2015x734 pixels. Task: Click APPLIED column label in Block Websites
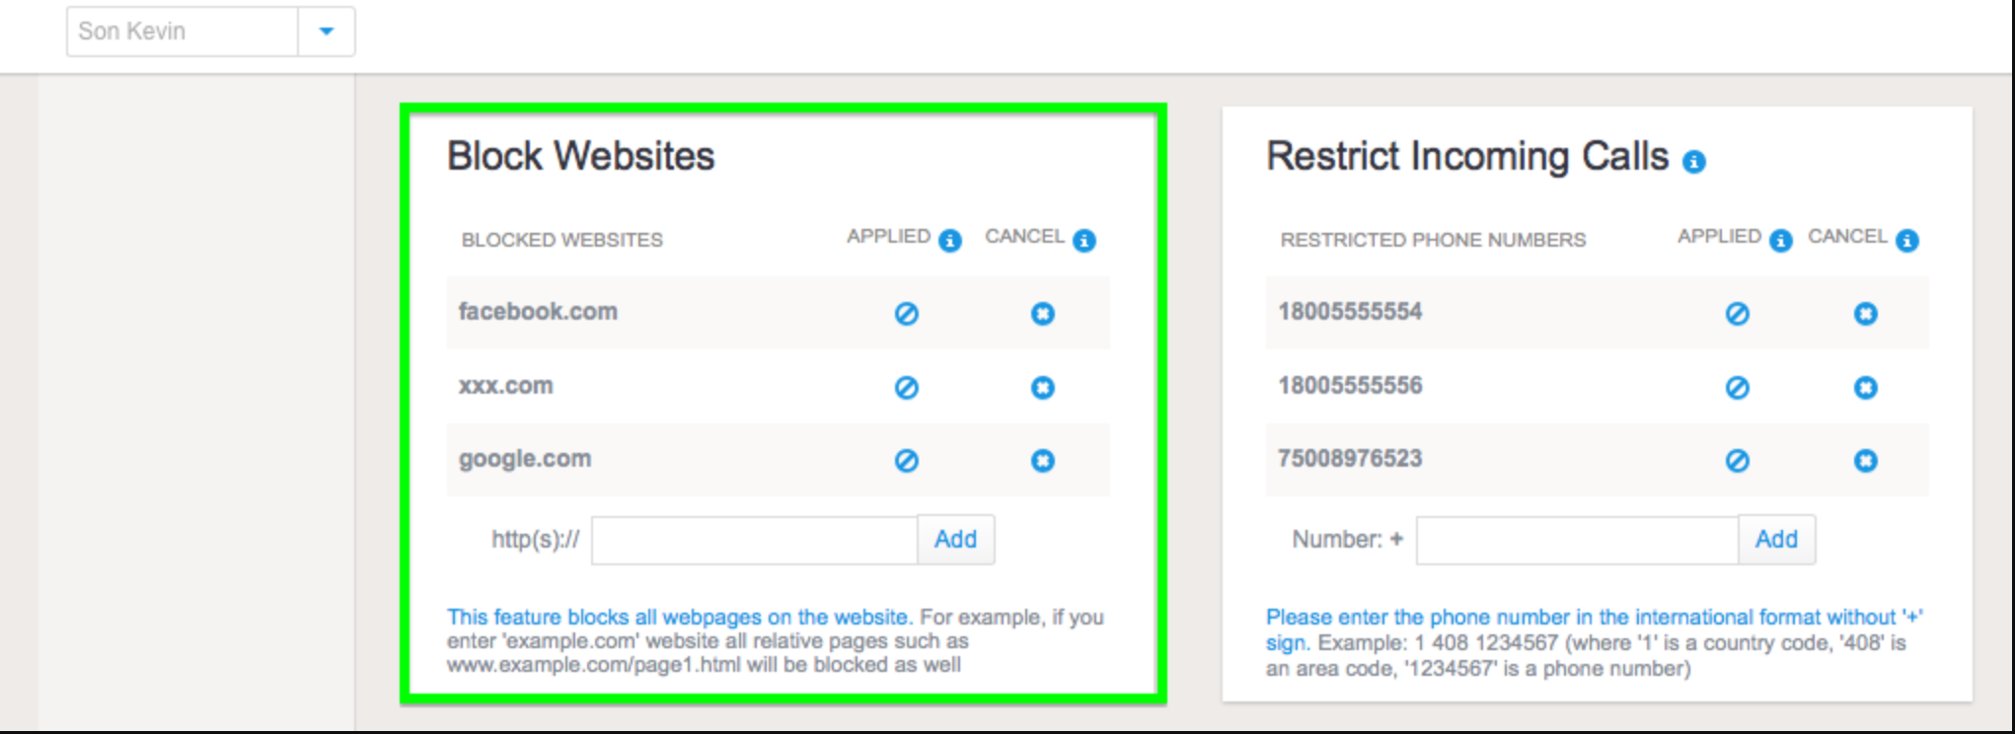click(x=888, y=237)
